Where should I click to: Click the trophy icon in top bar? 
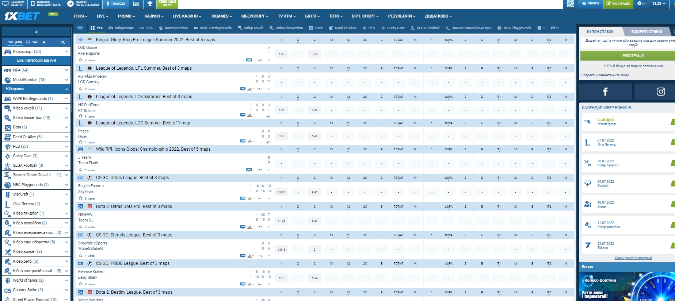tap(150, 4)
